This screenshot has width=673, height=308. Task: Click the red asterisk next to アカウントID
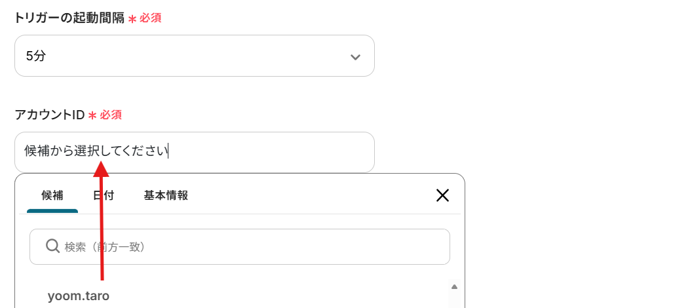92,116
